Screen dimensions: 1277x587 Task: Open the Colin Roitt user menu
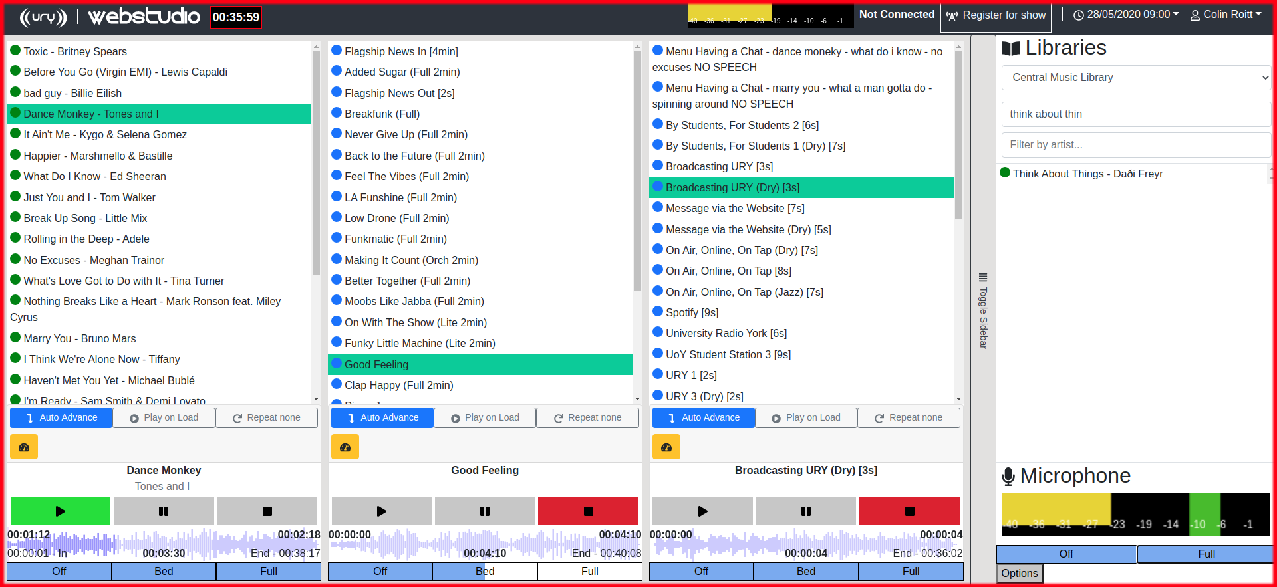pos(1226,15)
